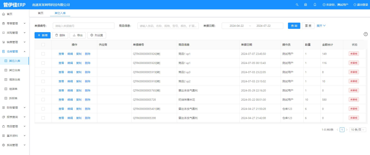Click the gear icon beside 系统管理

3,145
